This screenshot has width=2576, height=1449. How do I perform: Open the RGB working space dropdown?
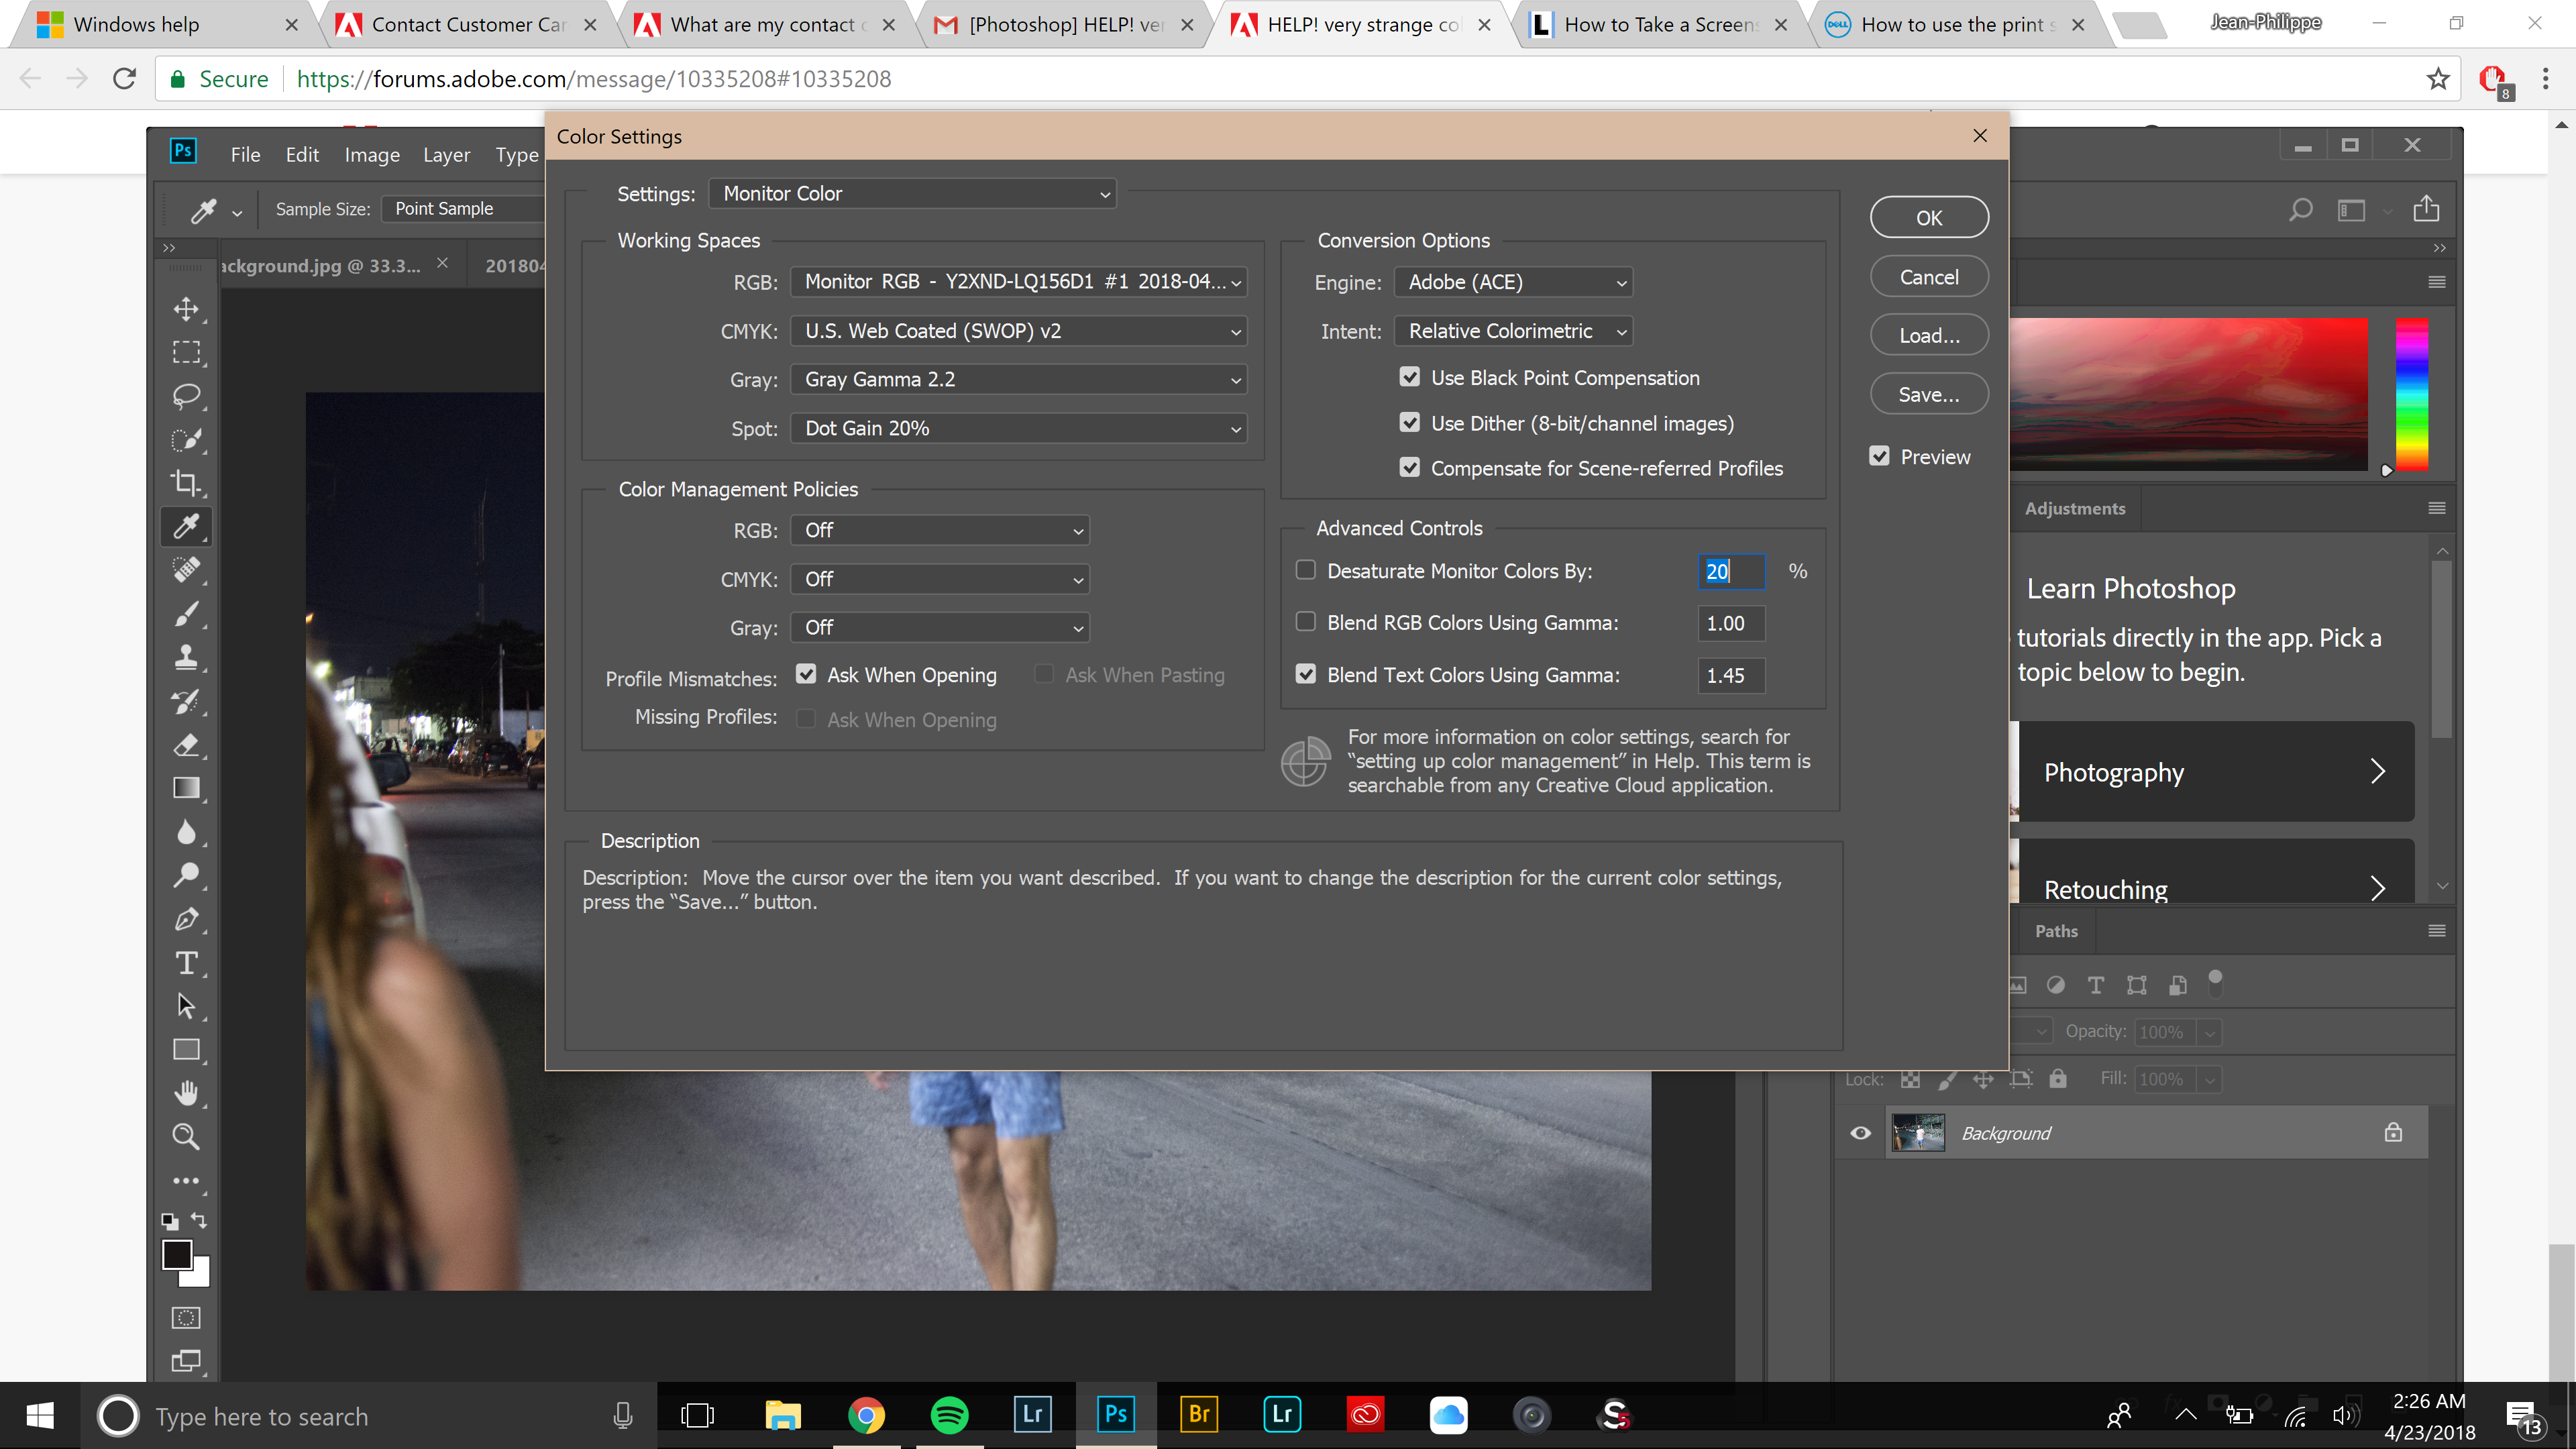point(1018,282)
